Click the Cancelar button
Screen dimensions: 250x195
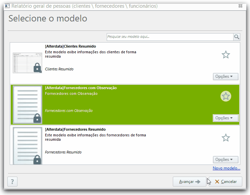click(x=226, y=182)
